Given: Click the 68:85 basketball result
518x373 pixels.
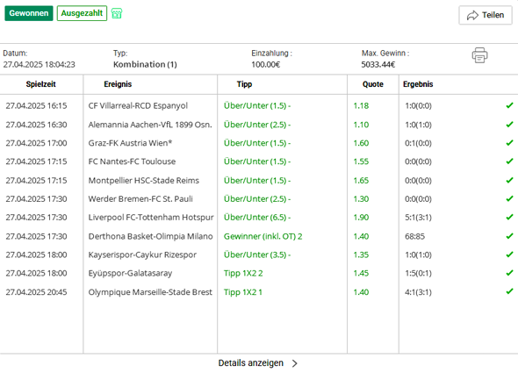Looking at the screenshot, I should 415,236.
